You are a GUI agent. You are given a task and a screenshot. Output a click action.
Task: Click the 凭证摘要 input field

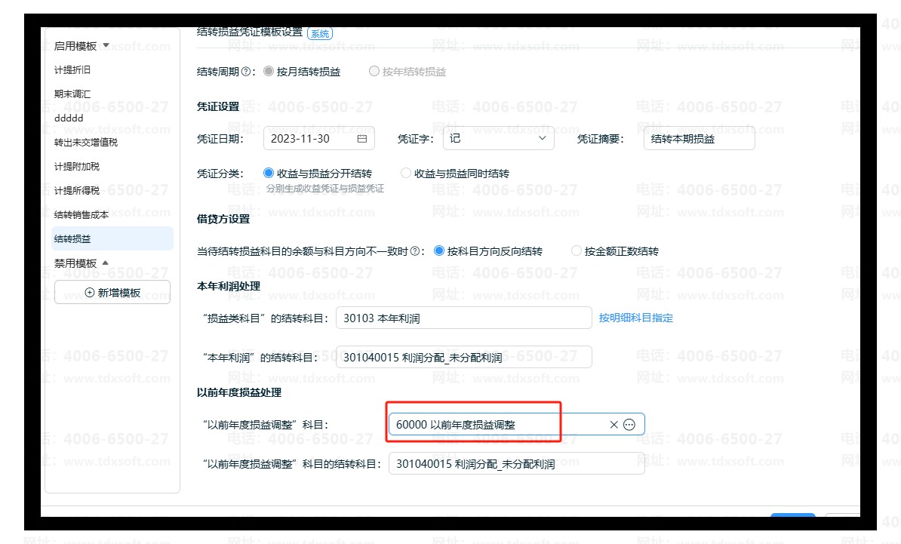pyautogui.click(x=699, y=139)
